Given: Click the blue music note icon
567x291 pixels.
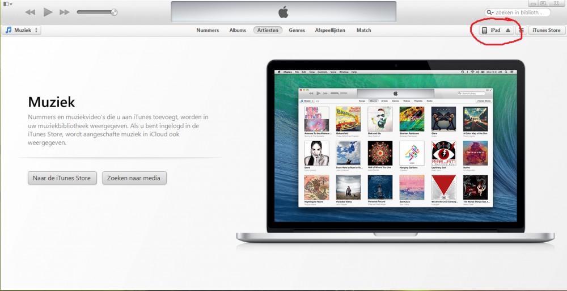Looking at the screenshot, I should (9, 30).
